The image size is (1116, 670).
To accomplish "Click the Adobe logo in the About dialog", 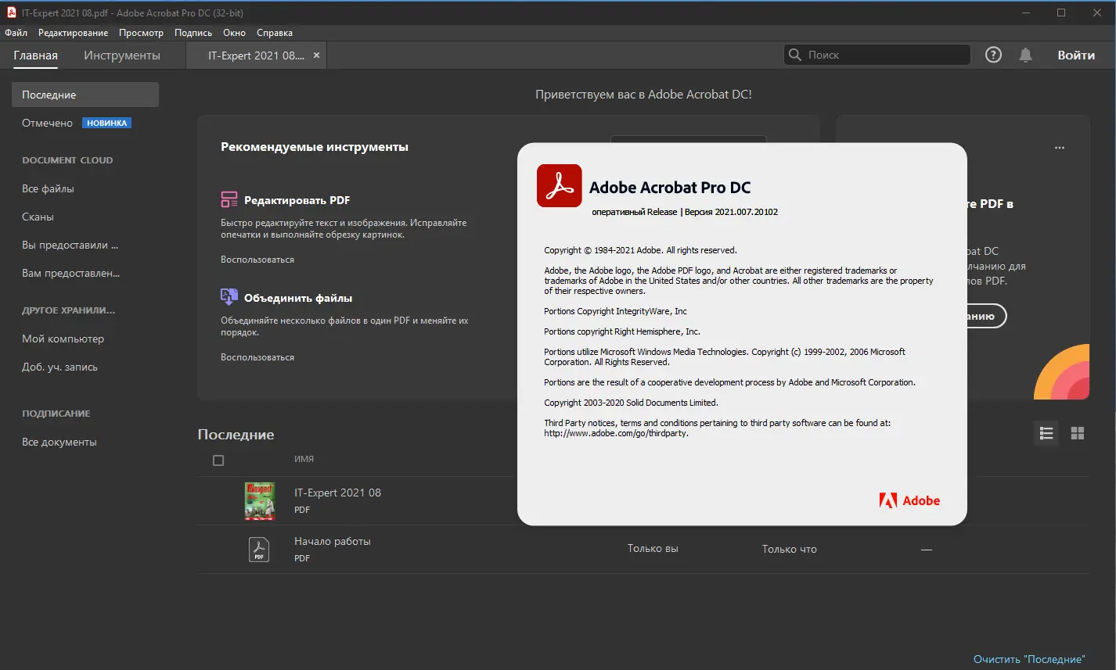I will point(909,500).
